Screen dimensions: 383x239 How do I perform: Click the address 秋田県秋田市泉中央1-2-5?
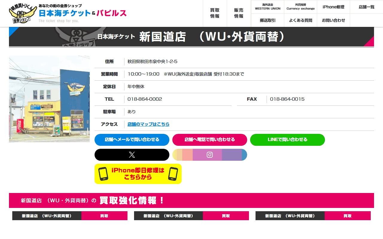pyautogui.click(x=153, y=62)
